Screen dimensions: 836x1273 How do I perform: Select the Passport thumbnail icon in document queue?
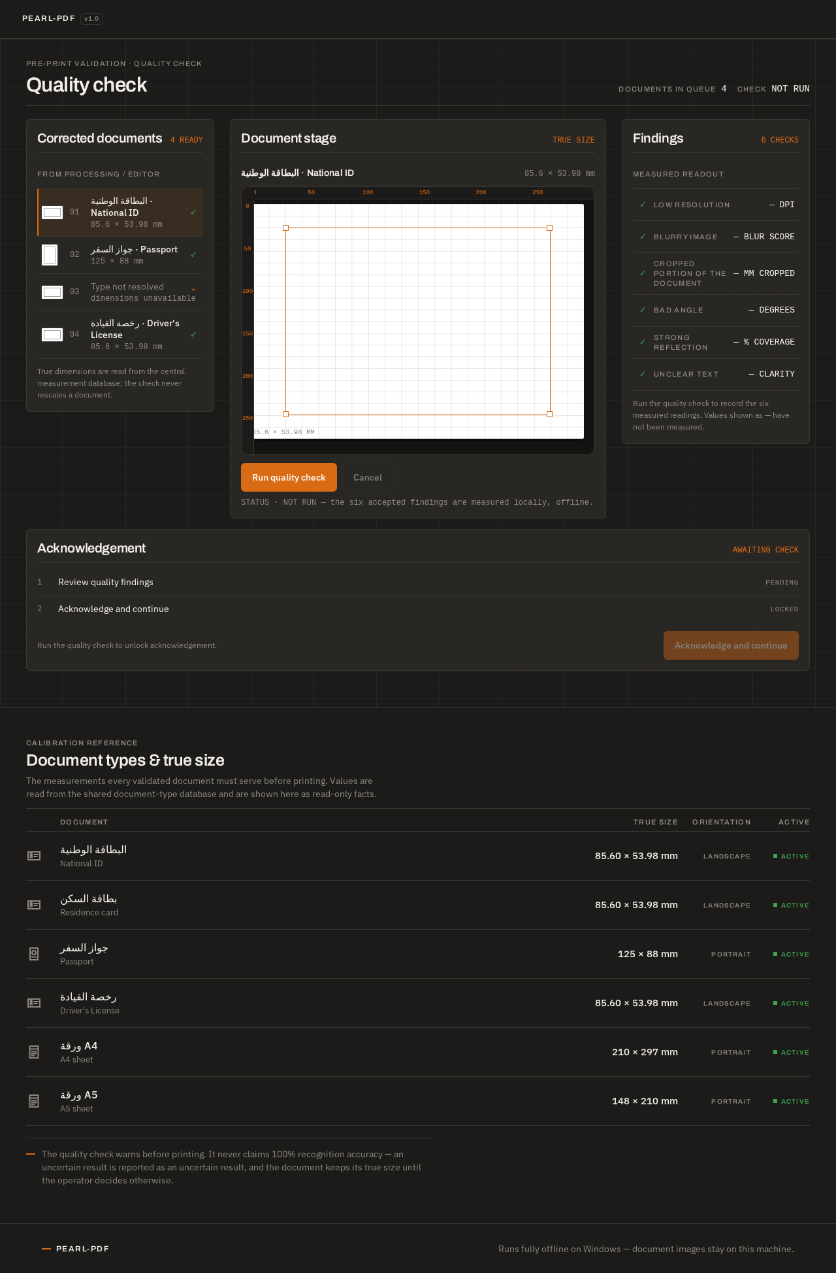(x=50, y=255)
